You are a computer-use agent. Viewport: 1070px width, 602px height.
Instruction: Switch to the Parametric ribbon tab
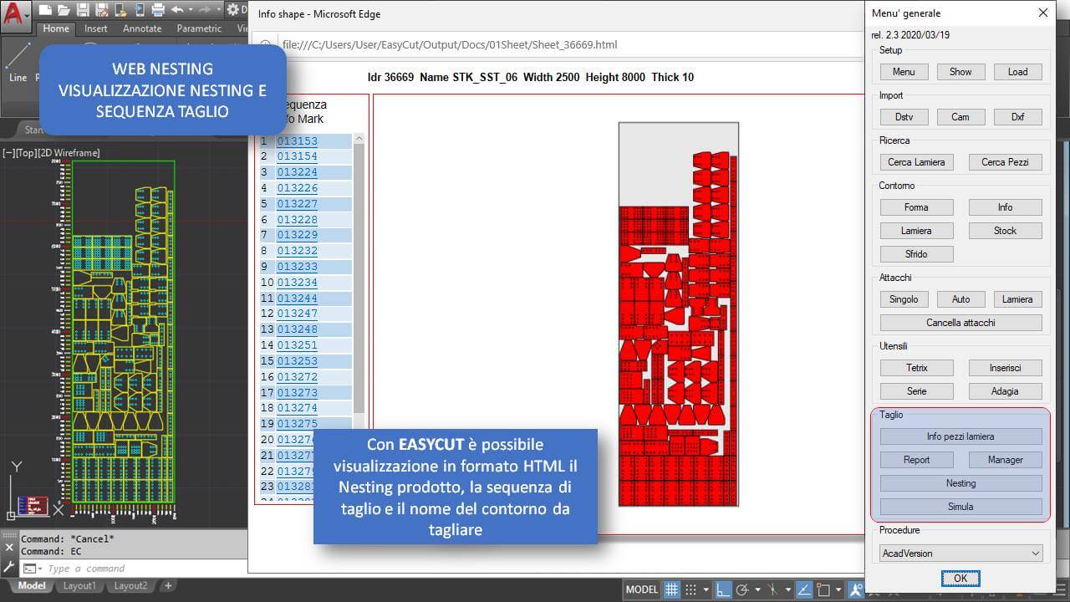click(x=199, y=28)
